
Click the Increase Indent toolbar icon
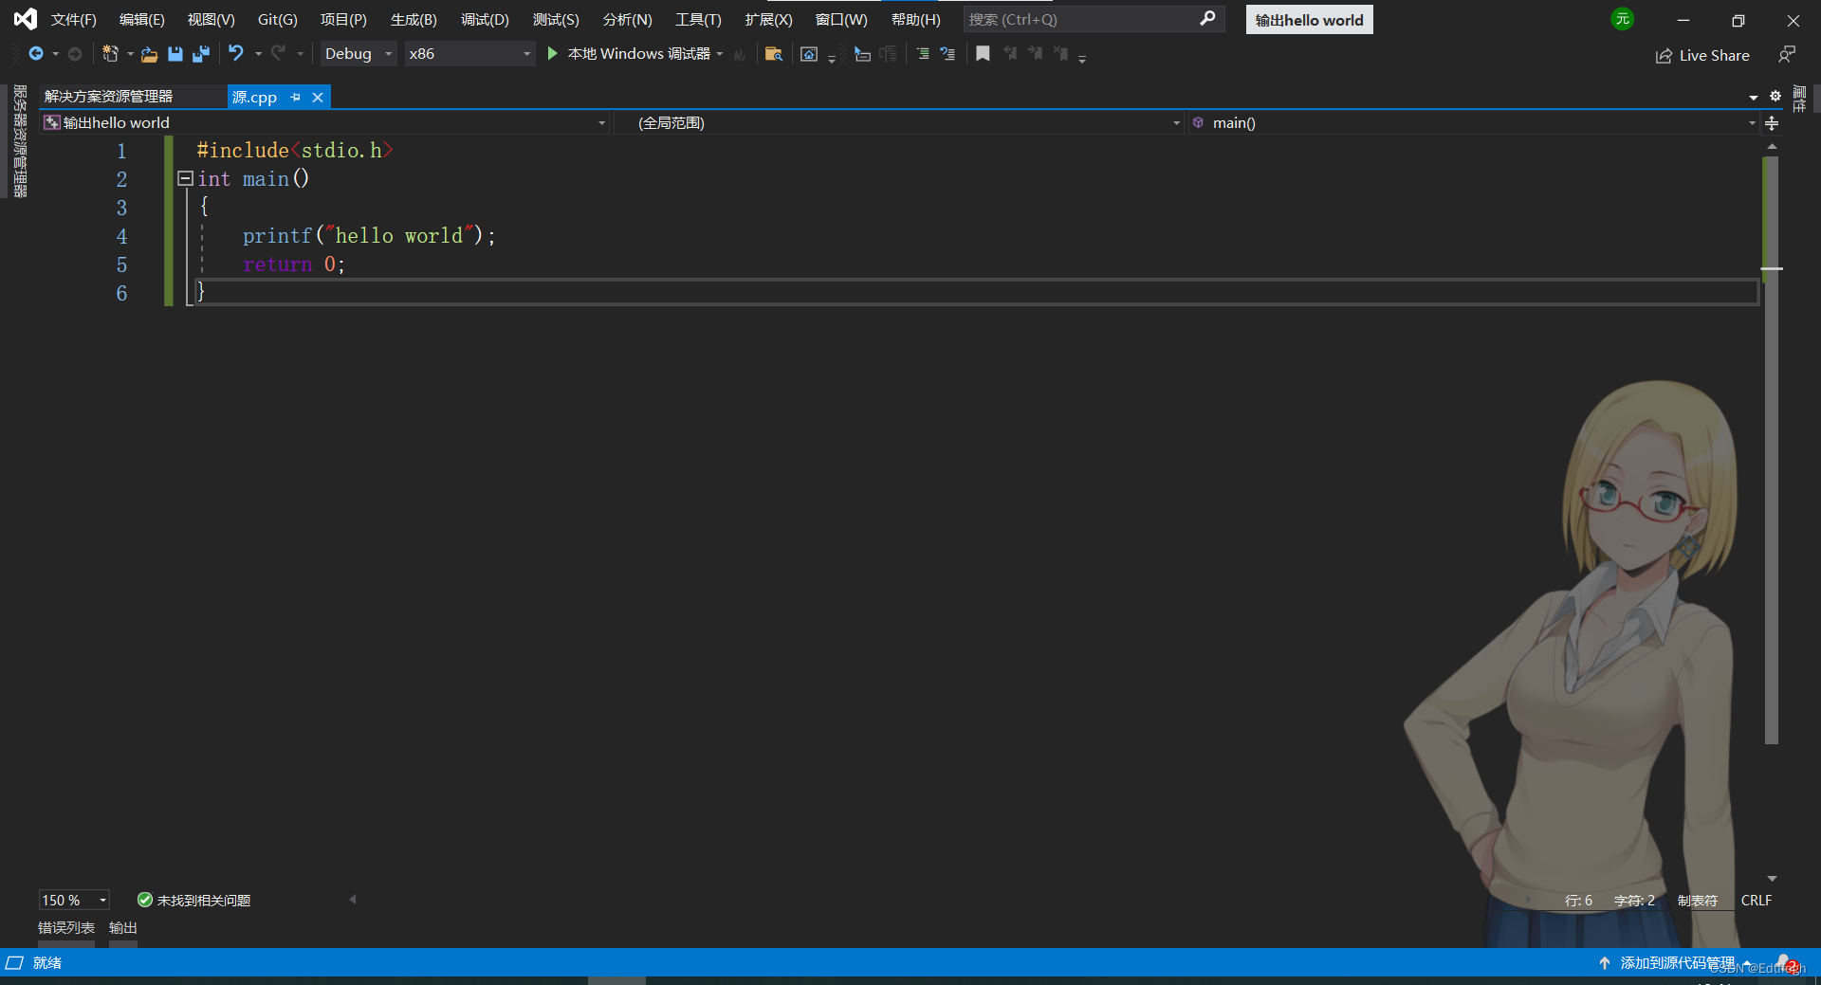(922, 54)
